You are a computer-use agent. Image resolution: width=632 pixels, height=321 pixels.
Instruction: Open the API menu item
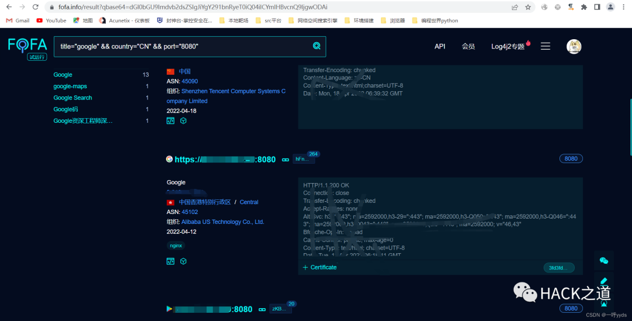(440, 46)
